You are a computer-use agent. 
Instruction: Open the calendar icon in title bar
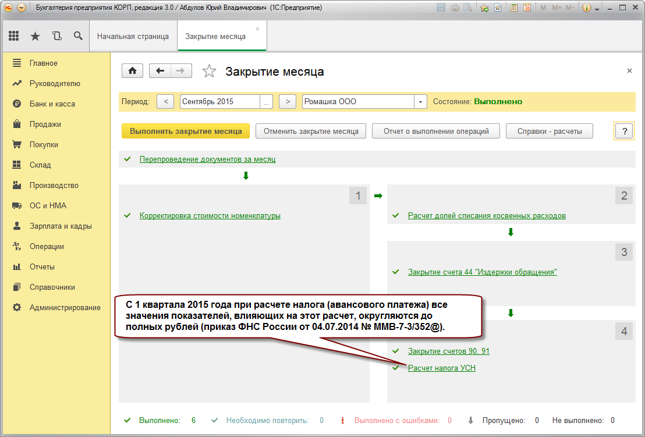[x=527, y=8]
